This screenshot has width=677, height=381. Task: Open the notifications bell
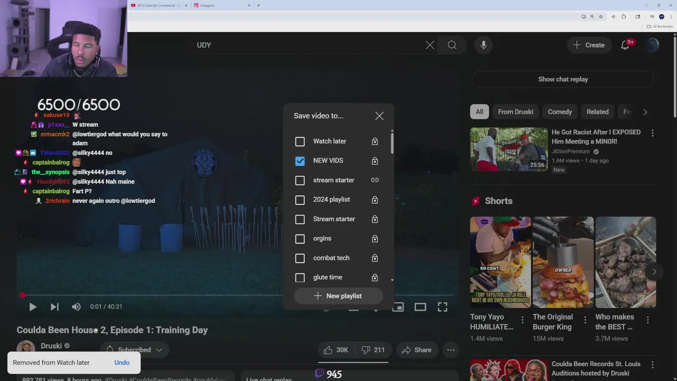click(x=625, y=45)
